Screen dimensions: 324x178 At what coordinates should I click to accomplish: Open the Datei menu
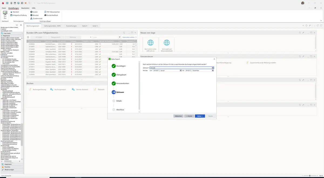[x=4, y=8]
